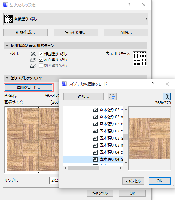
Task: Click the horizontal scroll left arrow
Action: click(x=66, y=168)
